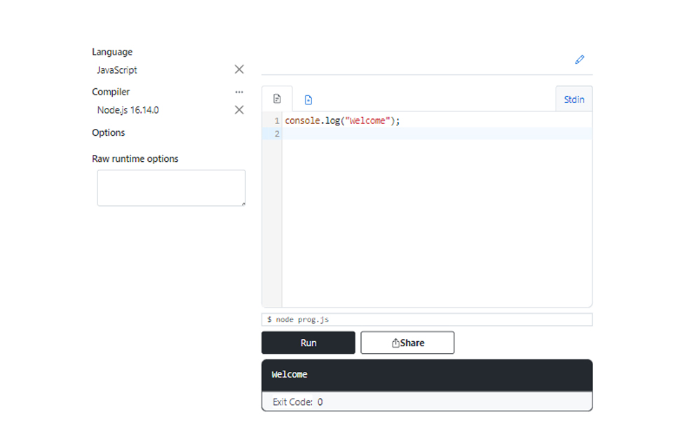
Task: Clear the JavaScript language selection
Action: tap(239, 69)
